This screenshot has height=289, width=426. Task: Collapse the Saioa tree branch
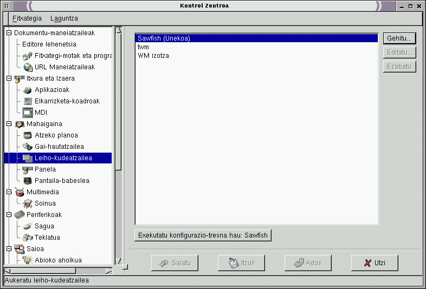coord(9,248)
